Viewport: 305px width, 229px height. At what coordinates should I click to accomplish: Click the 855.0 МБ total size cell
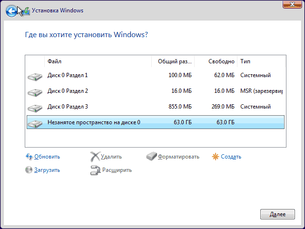(180, 107)
